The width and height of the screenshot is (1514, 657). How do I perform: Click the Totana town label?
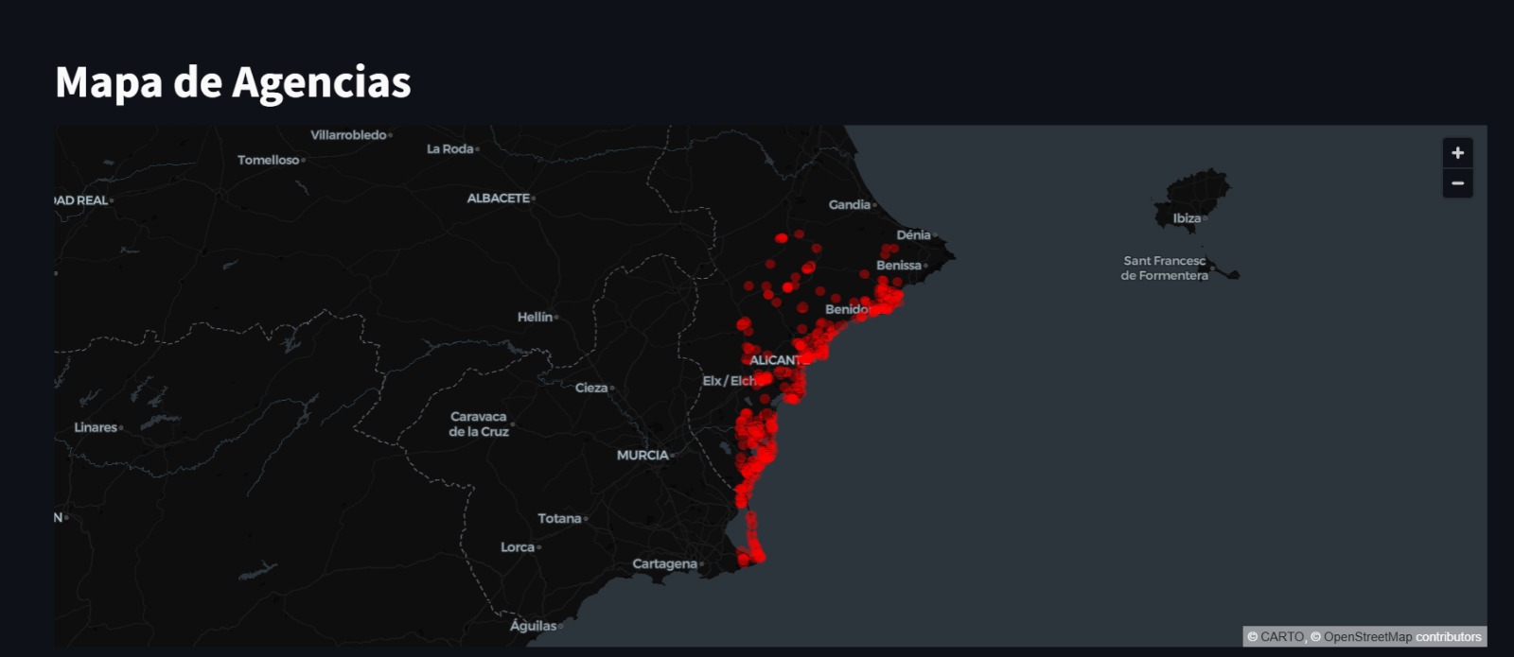(x=559, y=519)
